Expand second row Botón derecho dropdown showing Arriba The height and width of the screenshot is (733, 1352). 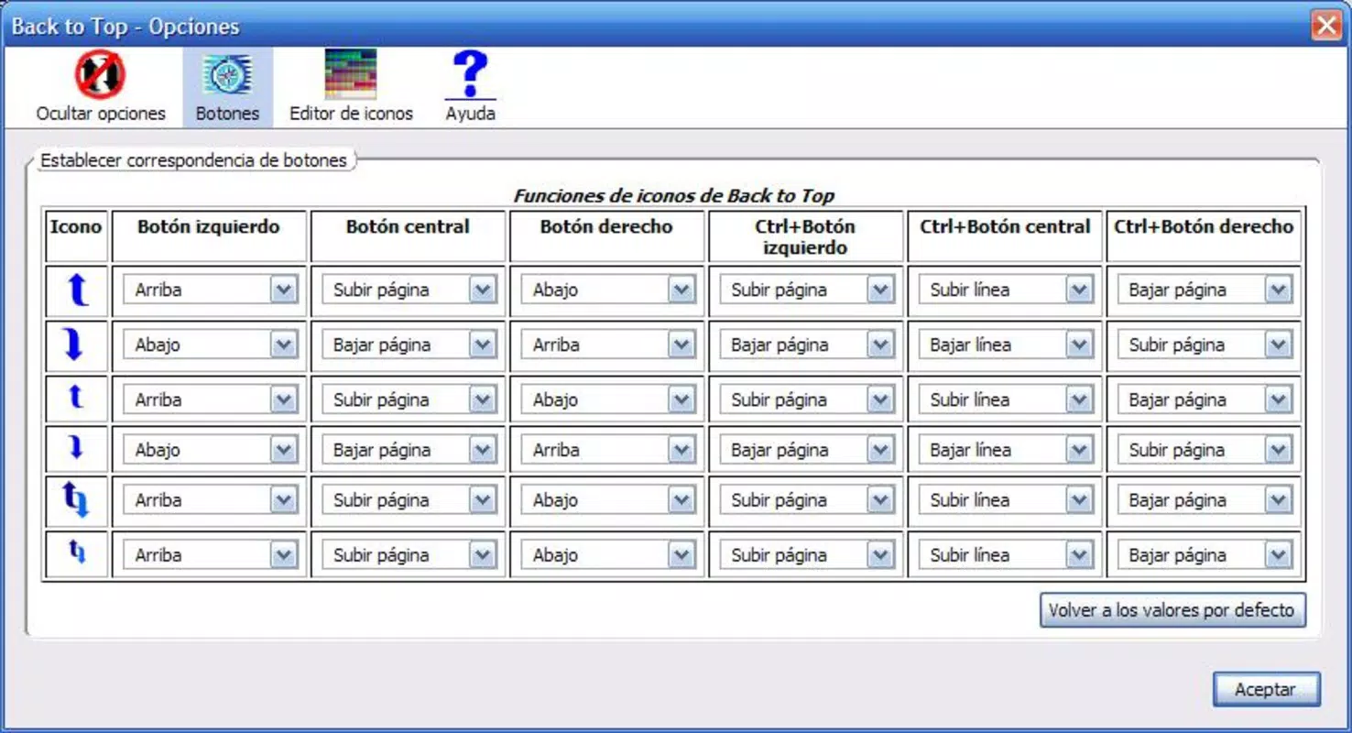[x=607, y=345]
